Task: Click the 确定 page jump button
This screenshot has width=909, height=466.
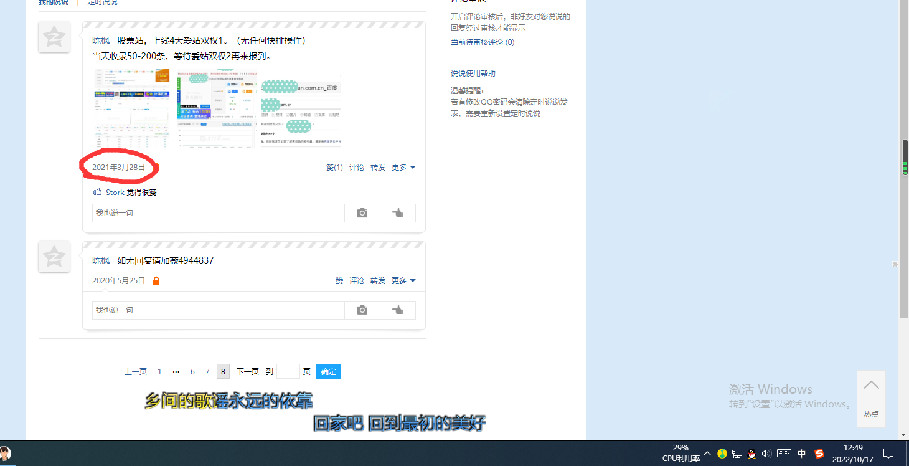Action: 328,372
